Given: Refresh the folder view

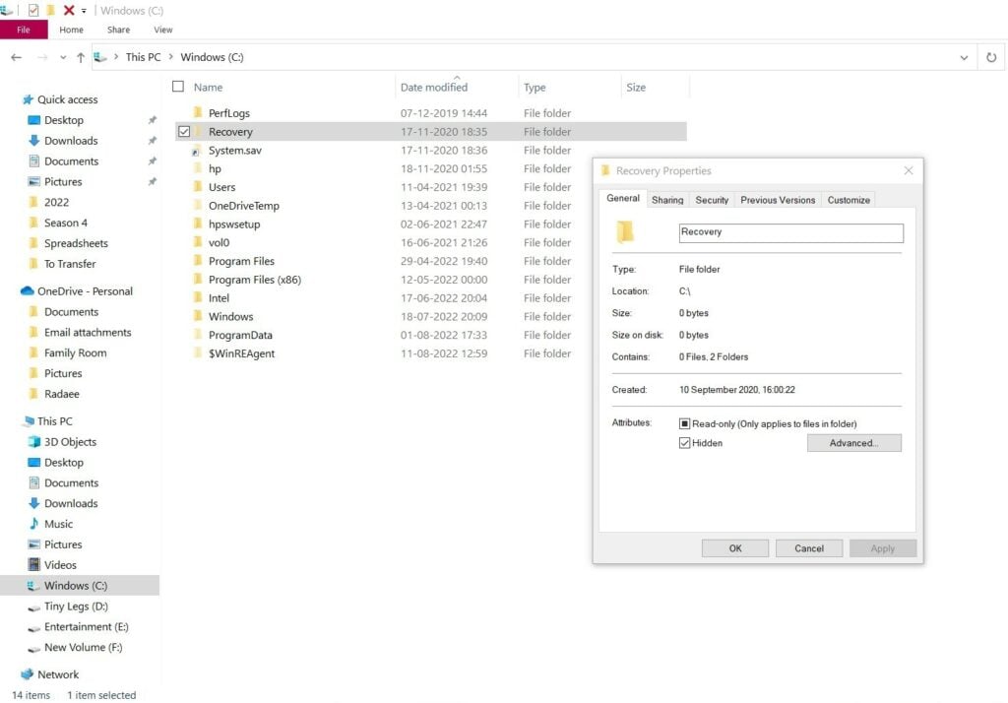Looking at the screenshot, I should 992,56.
